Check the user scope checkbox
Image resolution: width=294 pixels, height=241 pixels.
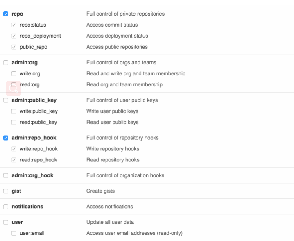click(x=5, y=223)
